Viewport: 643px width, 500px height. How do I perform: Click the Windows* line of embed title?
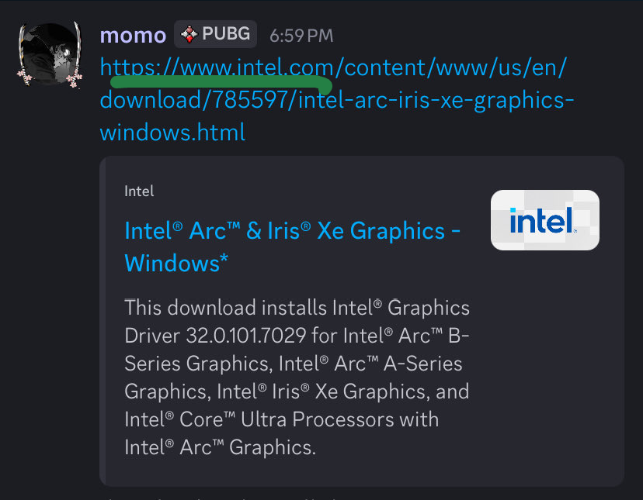click(176, 263)
